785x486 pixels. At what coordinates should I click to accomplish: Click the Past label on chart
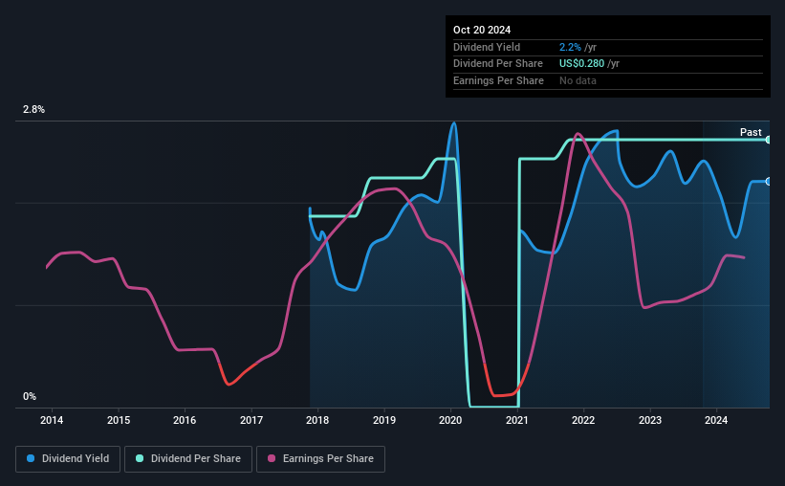(751, 132)
